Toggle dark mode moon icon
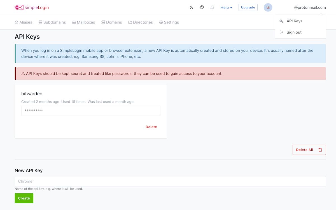336x210 pixels. [192, 8]
